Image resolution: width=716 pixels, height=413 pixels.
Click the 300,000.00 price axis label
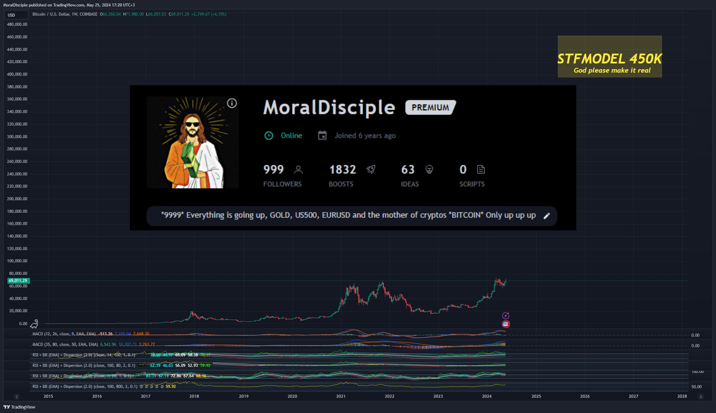tap(17, 137)
